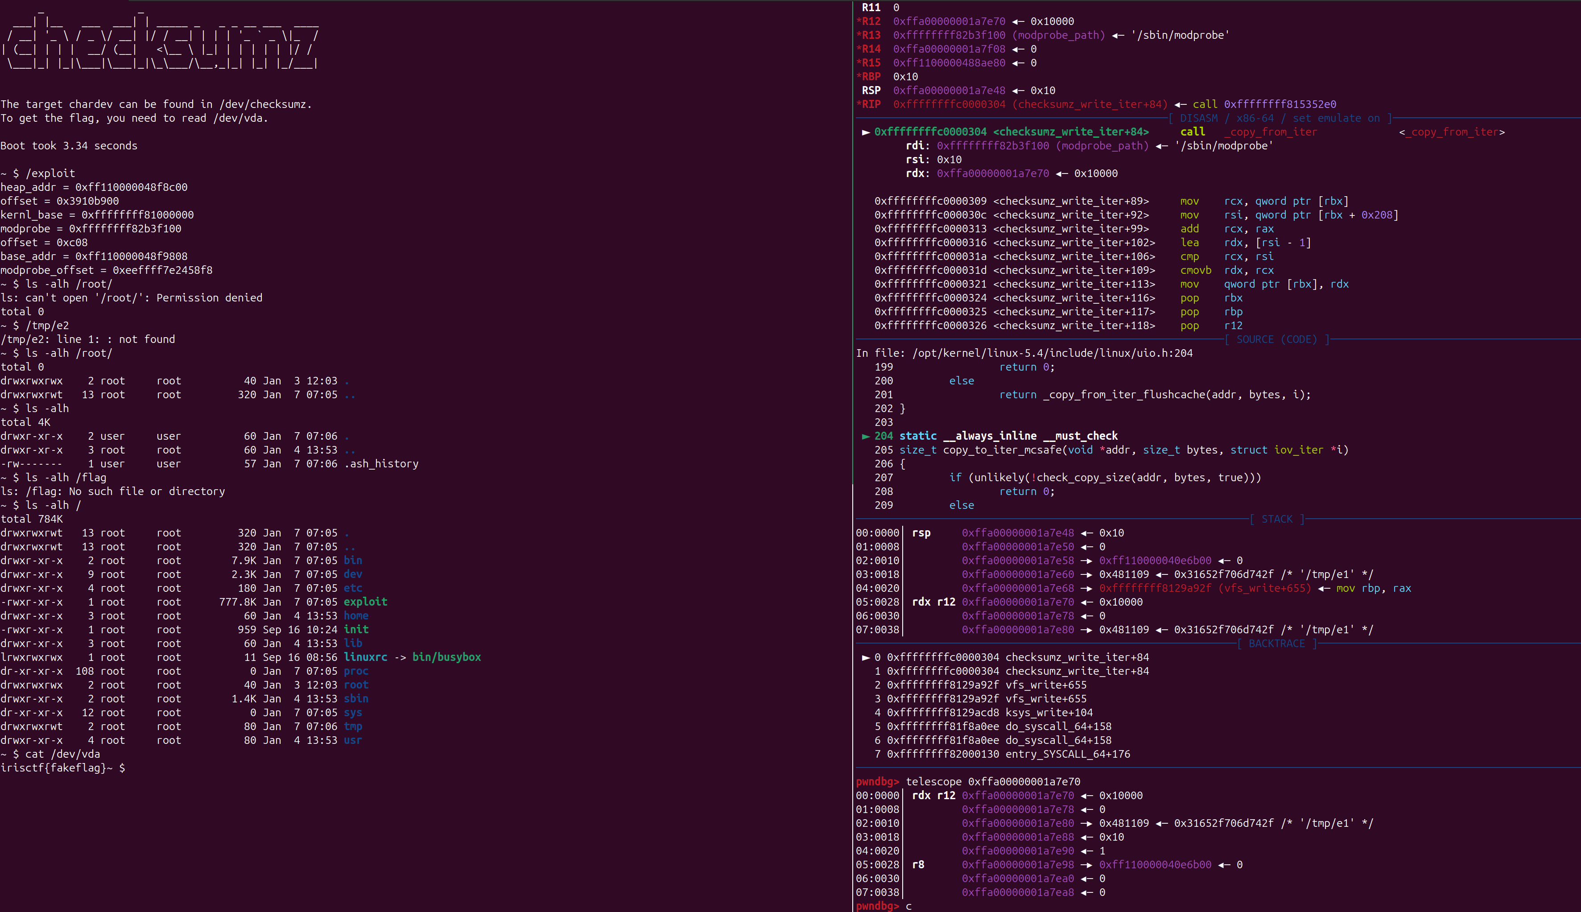Click the 'base_addr = 0xff110000048f9808' line
This screenshot has height=912, width=1581.
[94, 256]
